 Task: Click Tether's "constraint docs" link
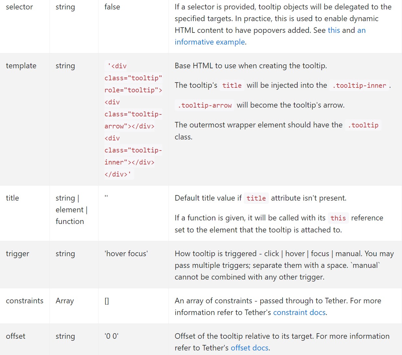(x=299, y=312)
